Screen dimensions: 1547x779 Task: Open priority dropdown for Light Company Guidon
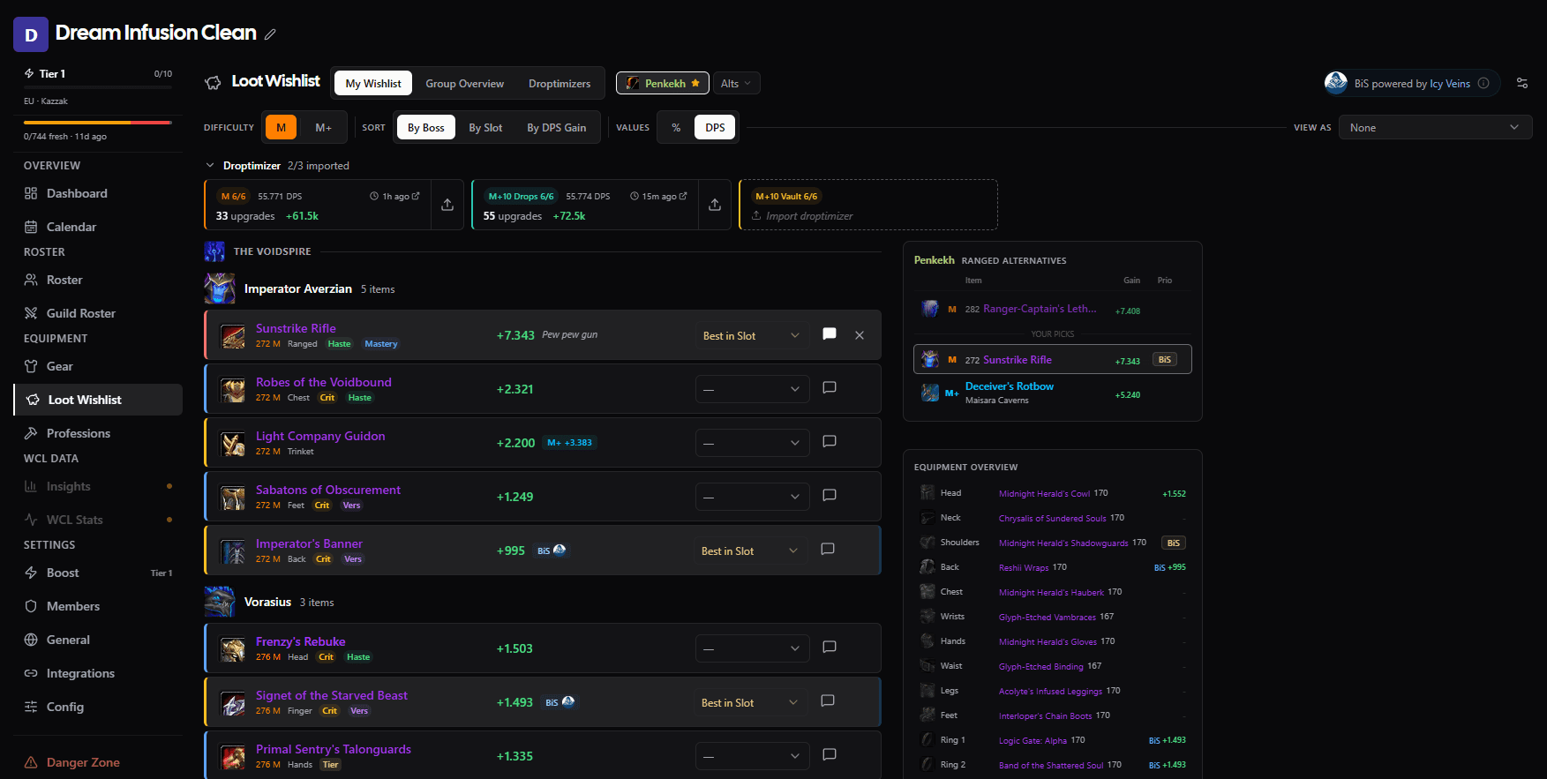click(751, 443)
